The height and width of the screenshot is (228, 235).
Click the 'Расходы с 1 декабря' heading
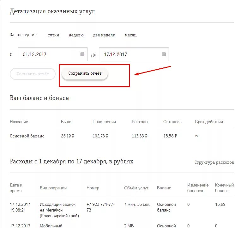click(x=71, y=161)
